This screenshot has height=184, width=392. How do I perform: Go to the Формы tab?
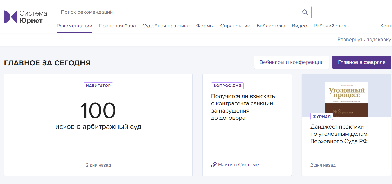205,26
